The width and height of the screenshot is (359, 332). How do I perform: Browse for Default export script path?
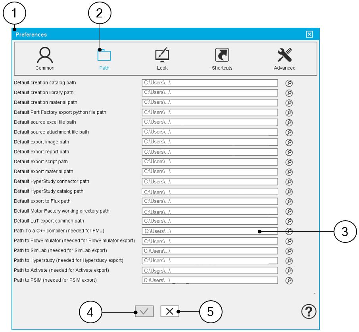(x=289, y=162)
